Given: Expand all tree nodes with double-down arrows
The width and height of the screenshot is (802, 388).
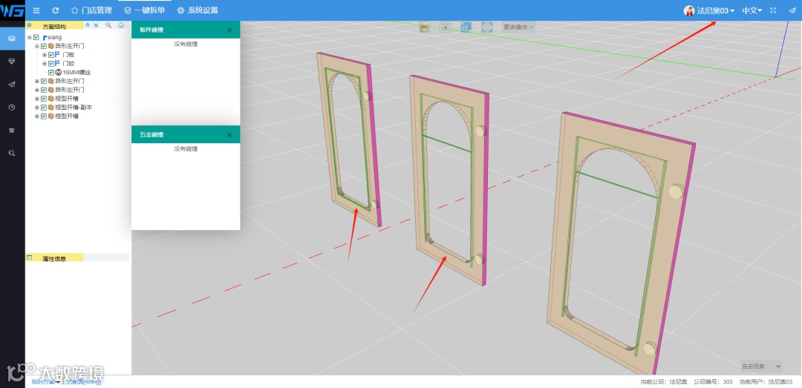Looking at the screenshot, I should [x=96, y=24].
